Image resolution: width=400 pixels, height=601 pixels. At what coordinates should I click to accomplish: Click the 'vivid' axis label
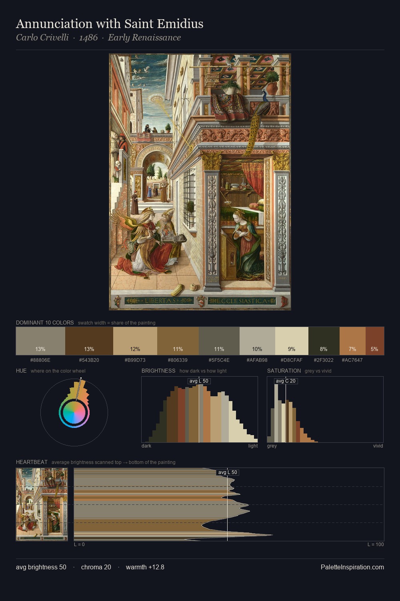pos(378,446)
